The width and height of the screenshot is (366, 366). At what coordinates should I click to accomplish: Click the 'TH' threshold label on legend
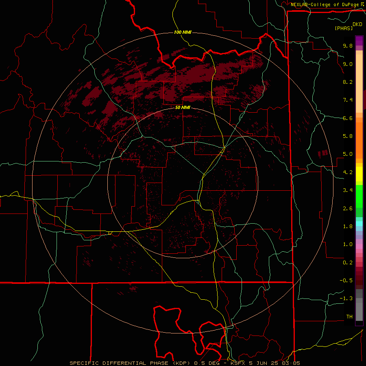349,317
